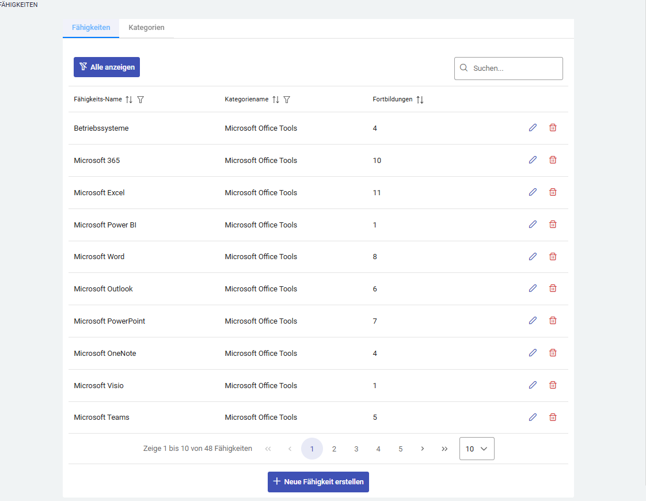Open filter for Fähigkeits-Name column

(140, 100)
